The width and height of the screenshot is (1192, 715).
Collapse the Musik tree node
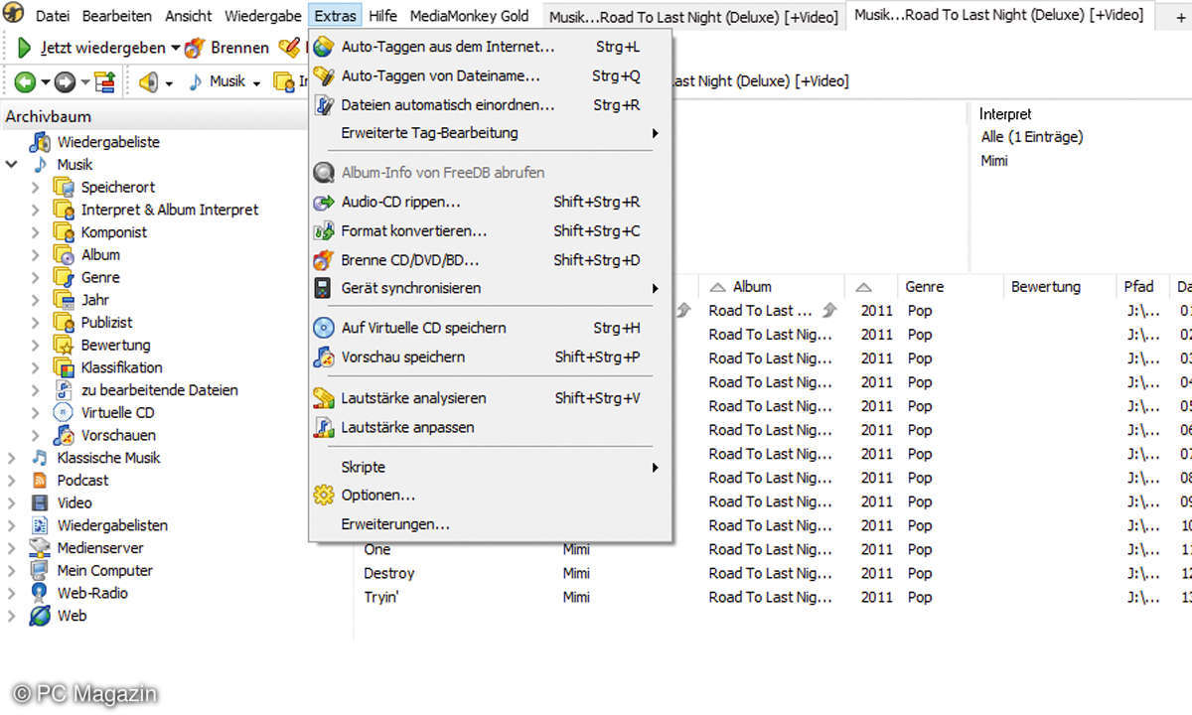click(12, 165)
